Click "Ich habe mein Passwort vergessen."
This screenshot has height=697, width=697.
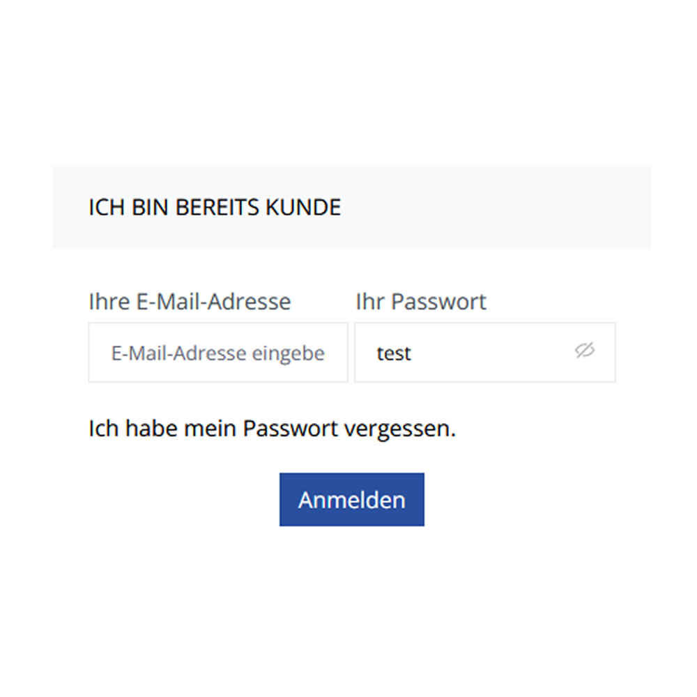point(272,429)
